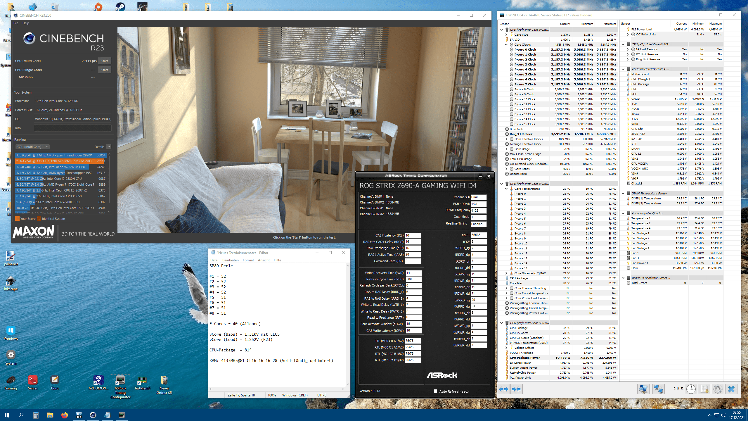Screen dimensions: 748x421
Task: Open the Details dropdown arrow in Cinebench Ranking
Action: (x=109, y=147)
